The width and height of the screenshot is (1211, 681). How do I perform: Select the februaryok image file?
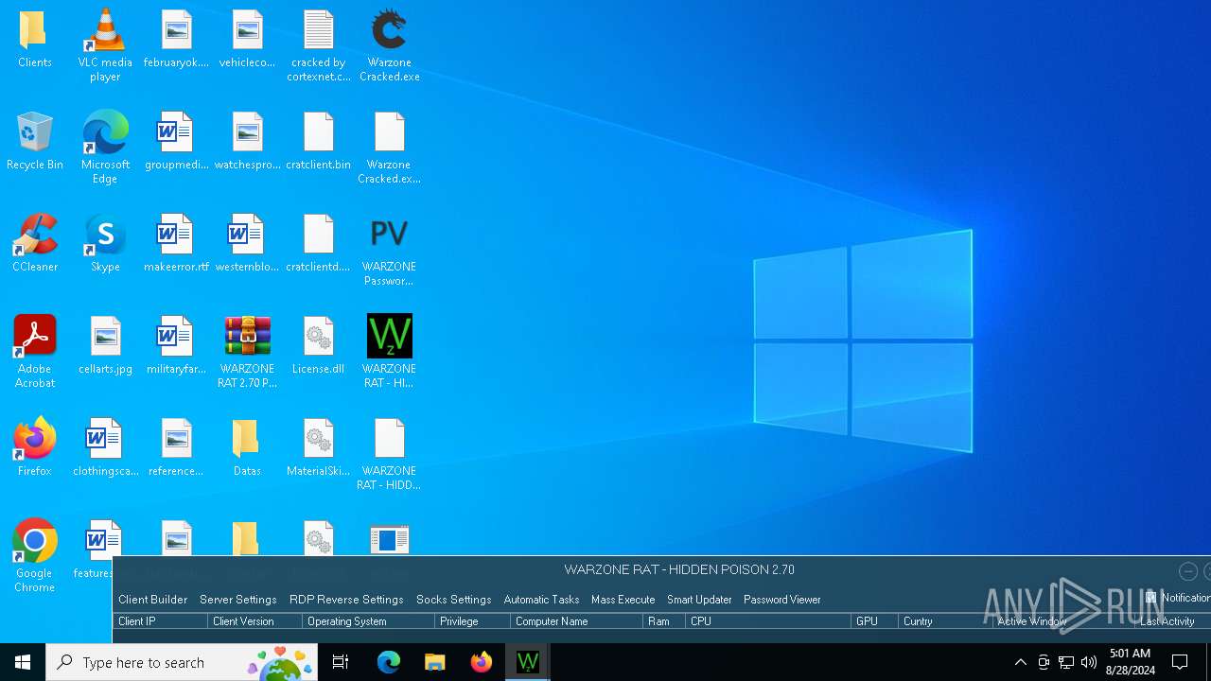[176, 40]
